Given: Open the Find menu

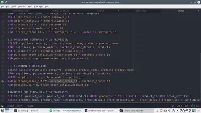Looking at the screenshot, I should point(30,7).
